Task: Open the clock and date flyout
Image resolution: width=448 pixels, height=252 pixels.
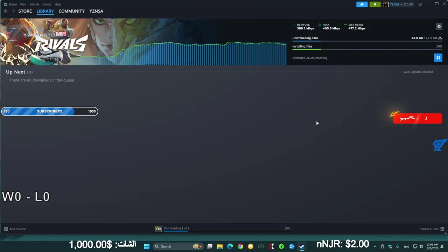Action: [432, 246]
